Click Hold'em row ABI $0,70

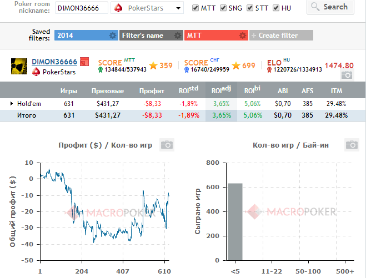pyautogui.click(x=283, y=104)
